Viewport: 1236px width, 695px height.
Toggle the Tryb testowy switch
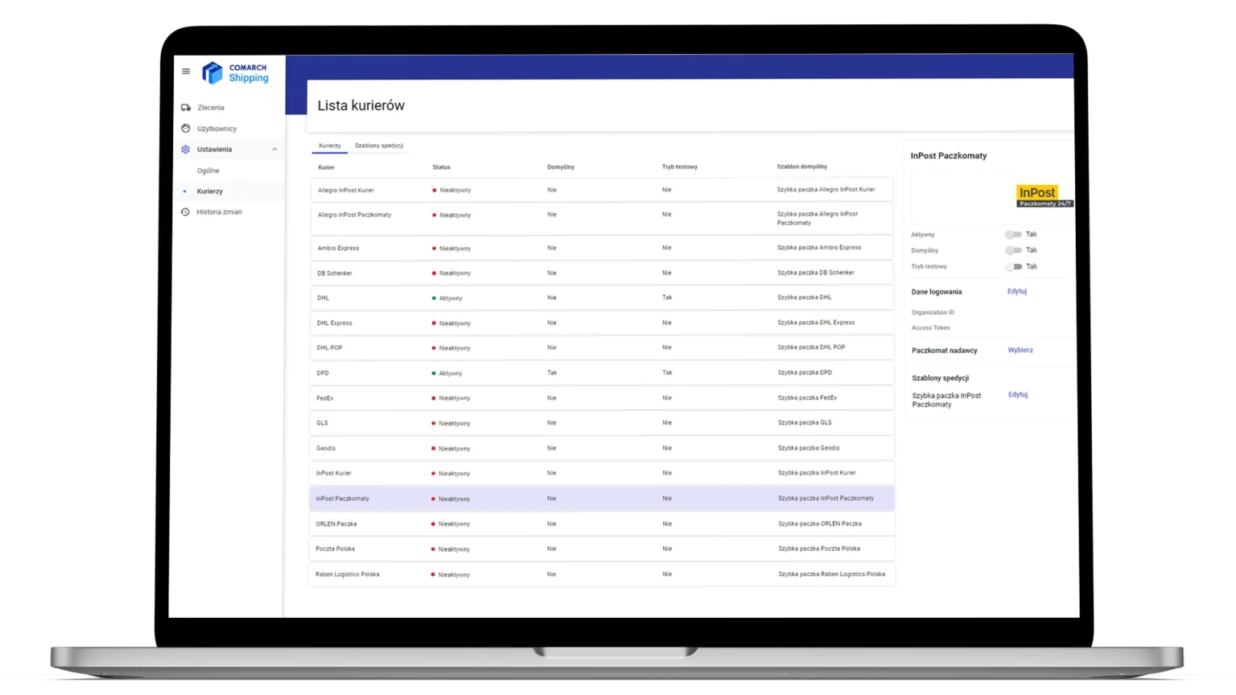(x=1013, y=266)
